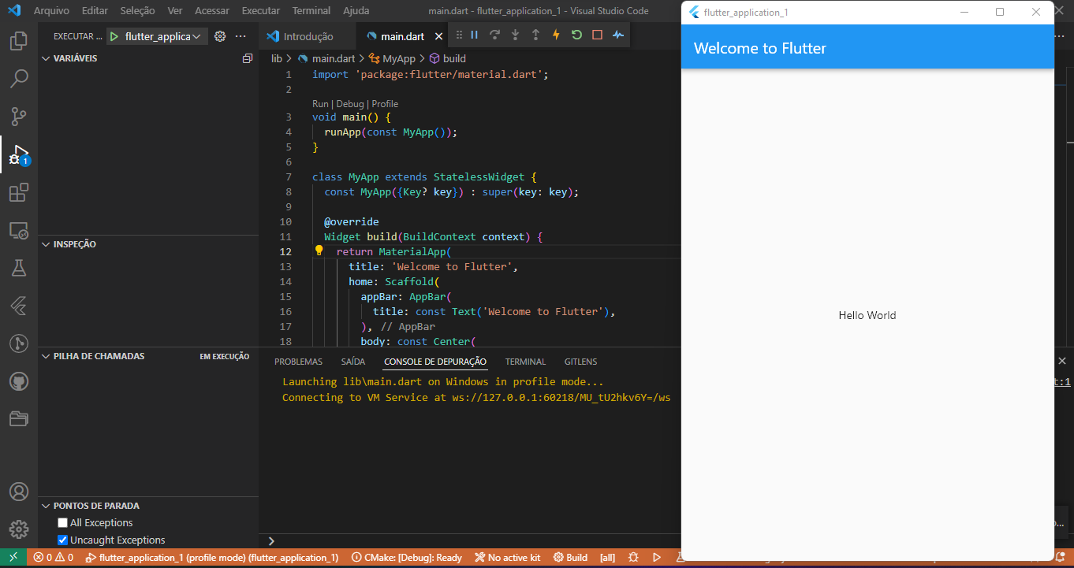Viewport: 1074px width, 568px height.
Task: Switch to the Saída panel tab
Action: tap(353, 362)
